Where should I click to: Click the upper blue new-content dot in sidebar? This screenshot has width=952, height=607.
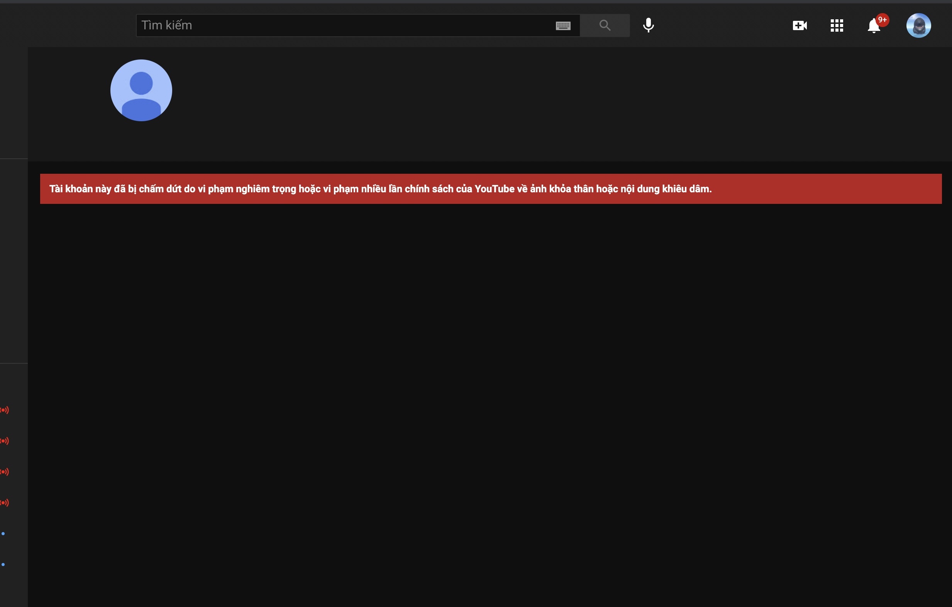coord(3,534)
